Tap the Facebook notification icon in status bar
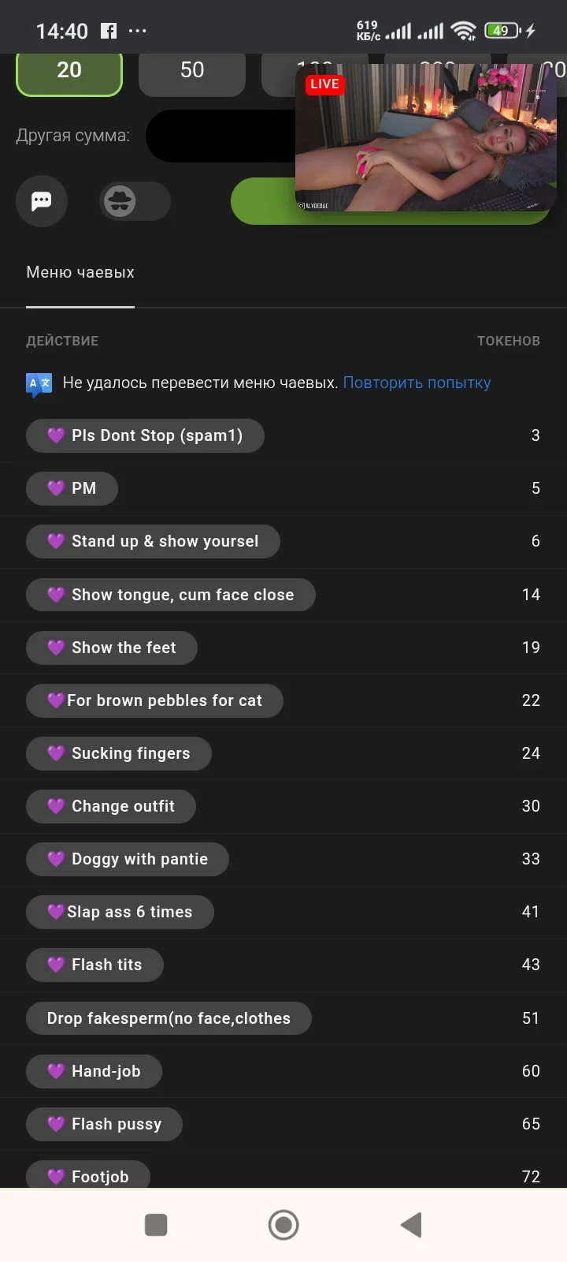 click(x=109, y=31)
